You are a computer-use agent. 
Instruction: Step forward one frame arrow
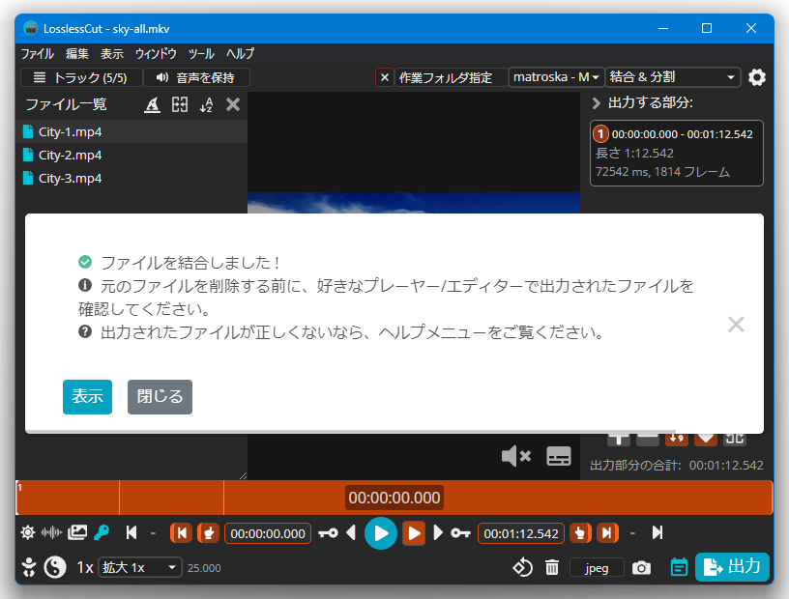(x=438, y=532)
